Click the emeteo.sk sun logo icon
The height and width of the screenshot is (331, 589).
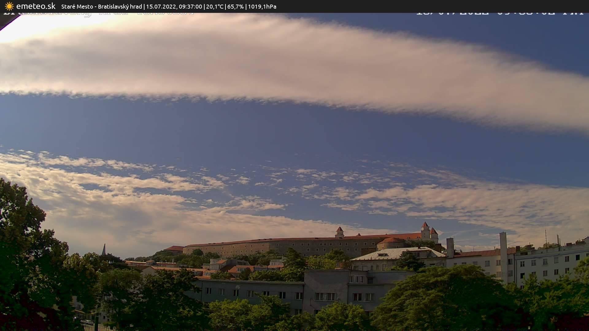[9, 6]
